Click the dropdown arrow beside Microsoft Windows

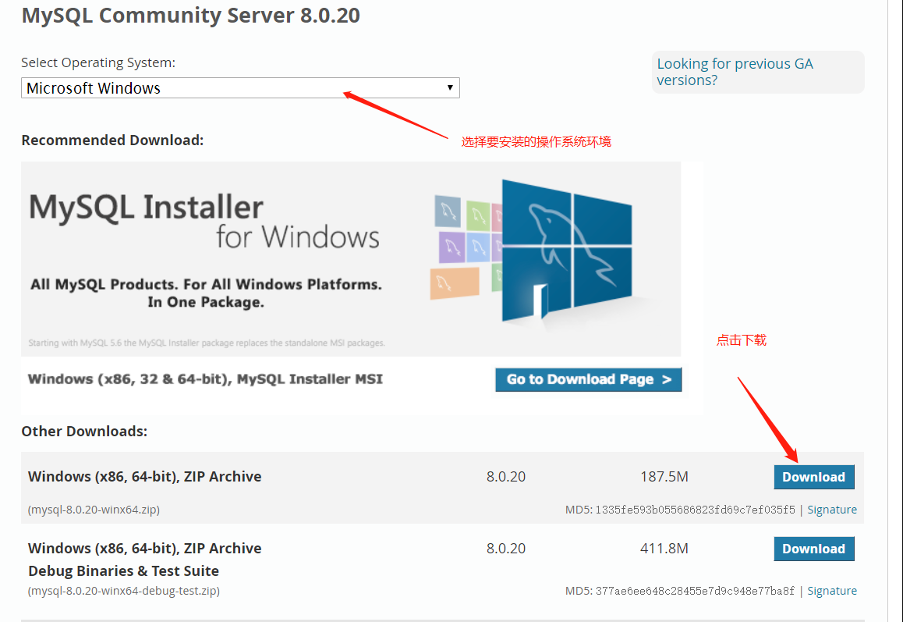(x=450, y=87)
